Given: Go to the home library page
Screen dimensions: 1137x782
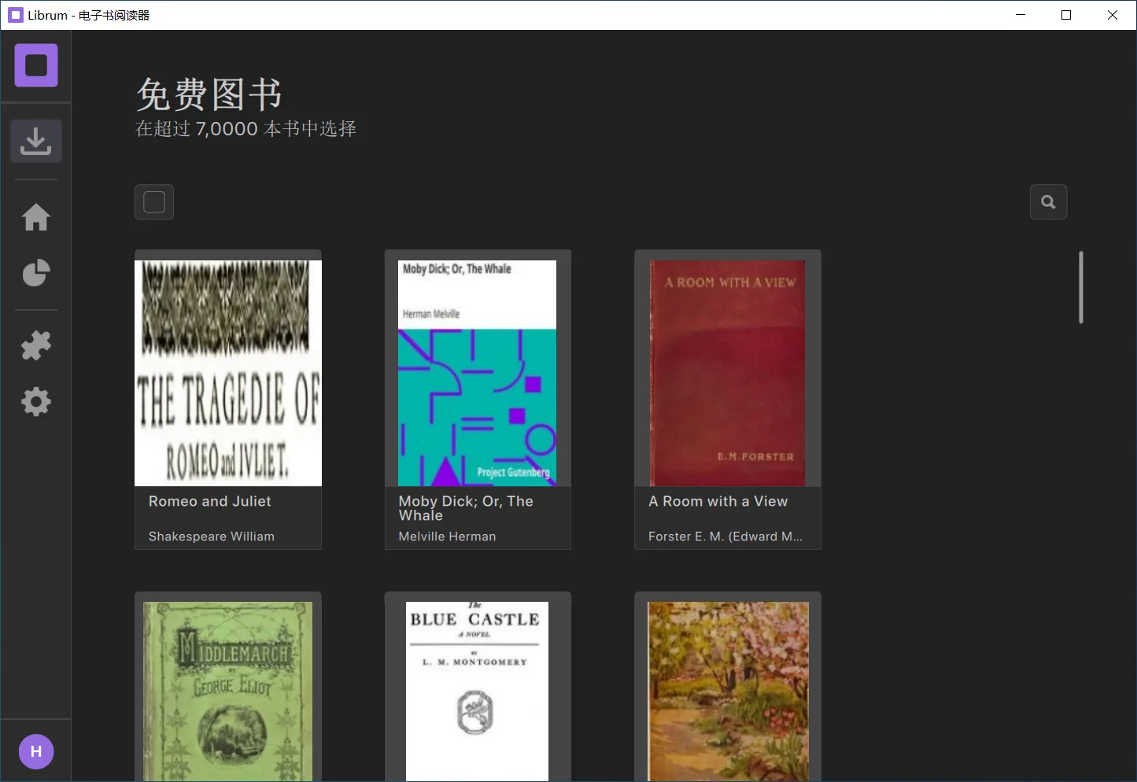Looking at the screenshot, I should pos(36,217).
